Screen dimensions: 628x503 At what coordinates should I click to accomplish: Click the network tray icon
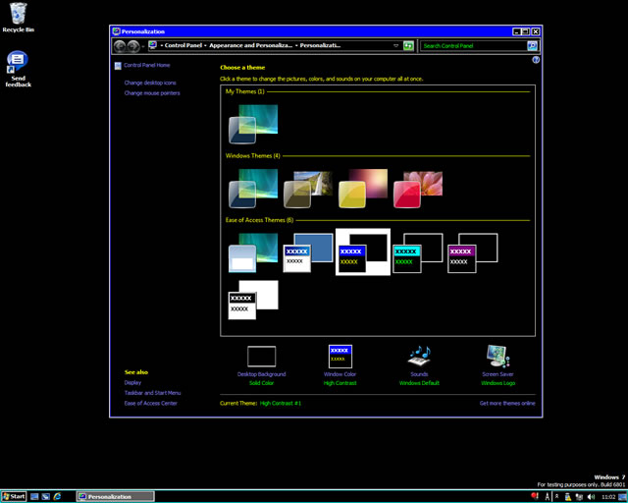579,497
